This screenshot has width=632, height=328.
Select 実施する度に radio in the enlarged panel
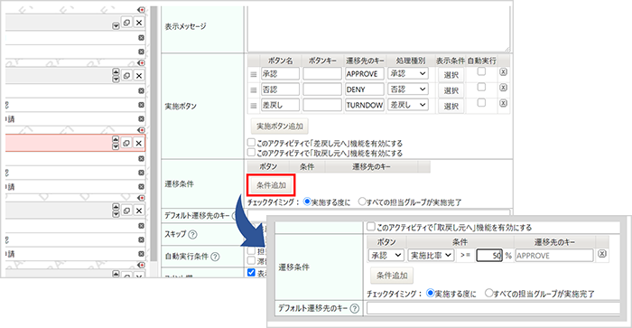[x=430, y=293]
